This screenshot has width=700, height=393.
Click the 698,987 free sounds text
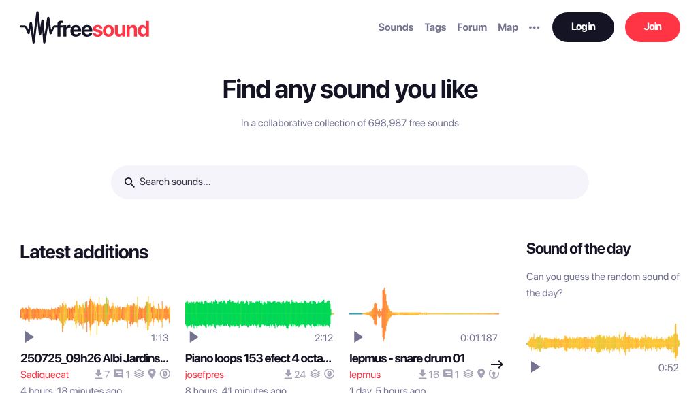(x=413, y=124)
